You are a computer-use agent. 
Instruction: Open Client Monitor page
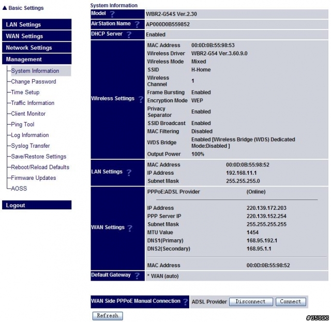pyautogui.click(x=28, y=114)
